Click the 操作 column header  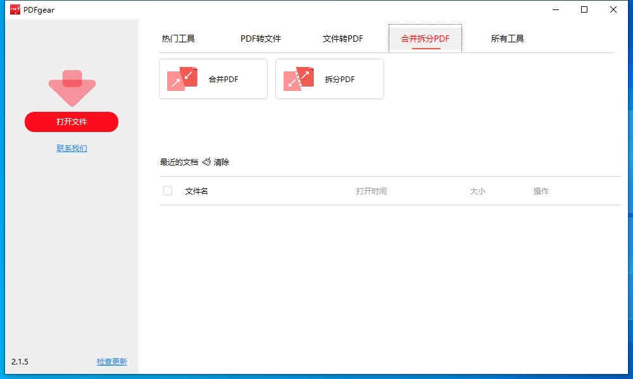[541, 191]
